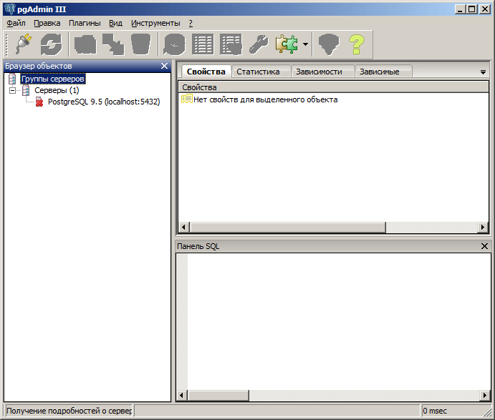Click the status text Получение подробностей о сервер
This screenshot has height=420, width=495.
click(69, 411)
